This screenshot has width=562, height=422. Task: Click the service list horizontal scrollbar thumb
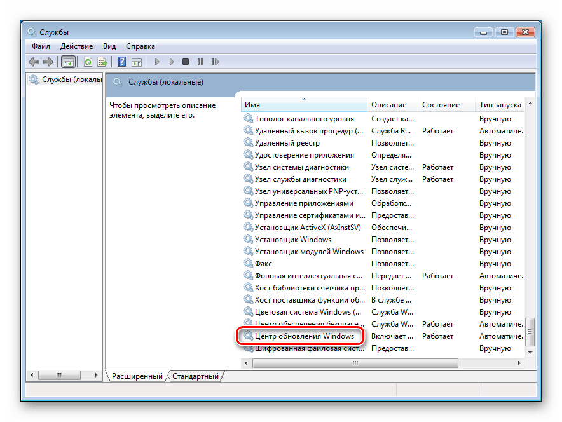tap(355, 364)
